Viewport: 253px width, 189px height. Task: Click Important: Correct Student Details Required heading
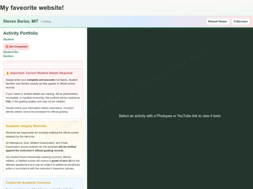pyautogui.click(x=41, y=73)
